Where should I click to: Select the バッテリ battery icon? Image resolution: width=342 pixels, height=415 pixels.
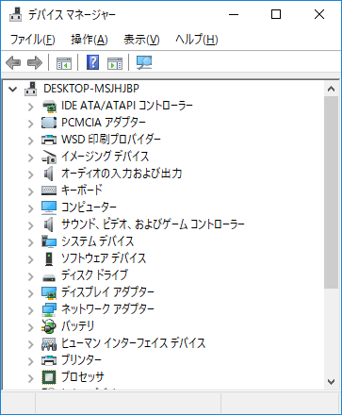49,326
